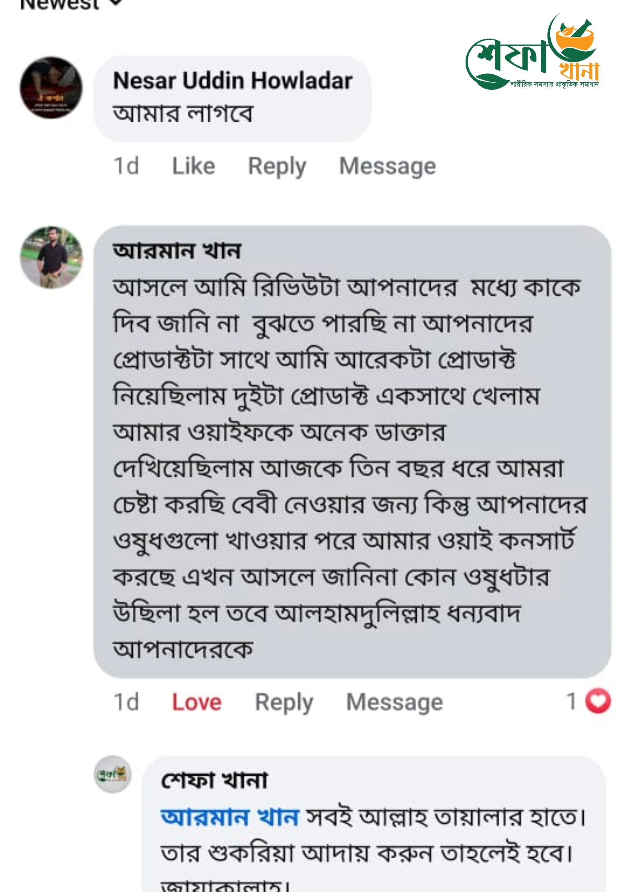
Task: Reply to আরমান খান's review comment
Action: [x=284, y=702]
